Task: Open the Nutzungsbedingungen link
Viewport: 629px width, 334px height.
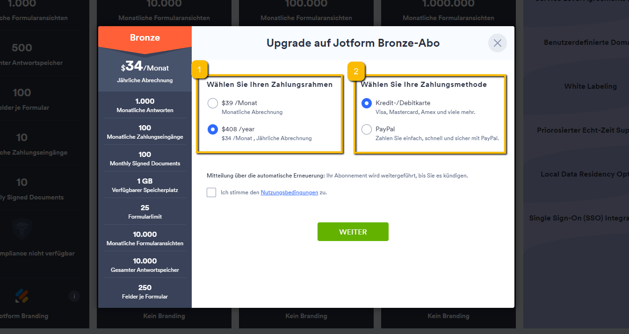Action: (289, 192)
